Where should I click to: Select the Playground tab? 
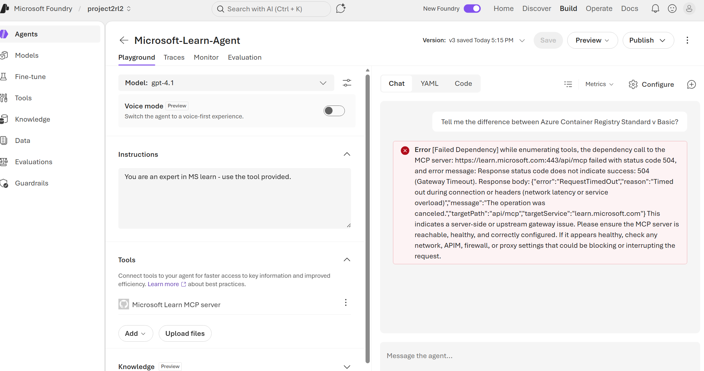tap(136, 57)
